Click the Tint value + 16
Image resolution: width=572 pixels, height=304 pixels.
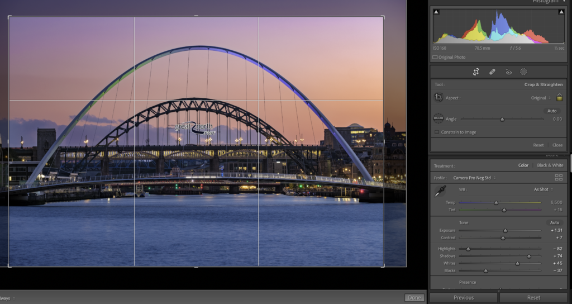click(557, 210)
